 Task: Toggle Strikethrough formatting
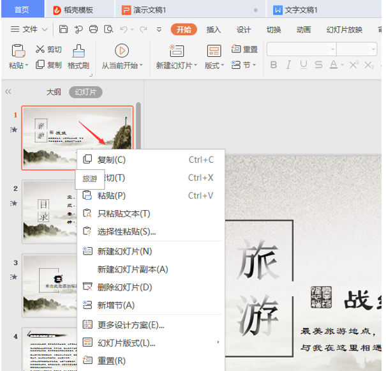318,65
